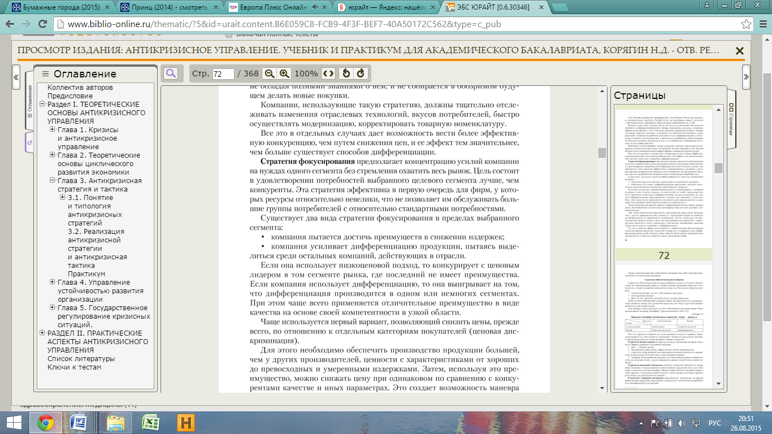
Task: Expand Глава 5 Государственное регулирование node
Action: [53, 308]
